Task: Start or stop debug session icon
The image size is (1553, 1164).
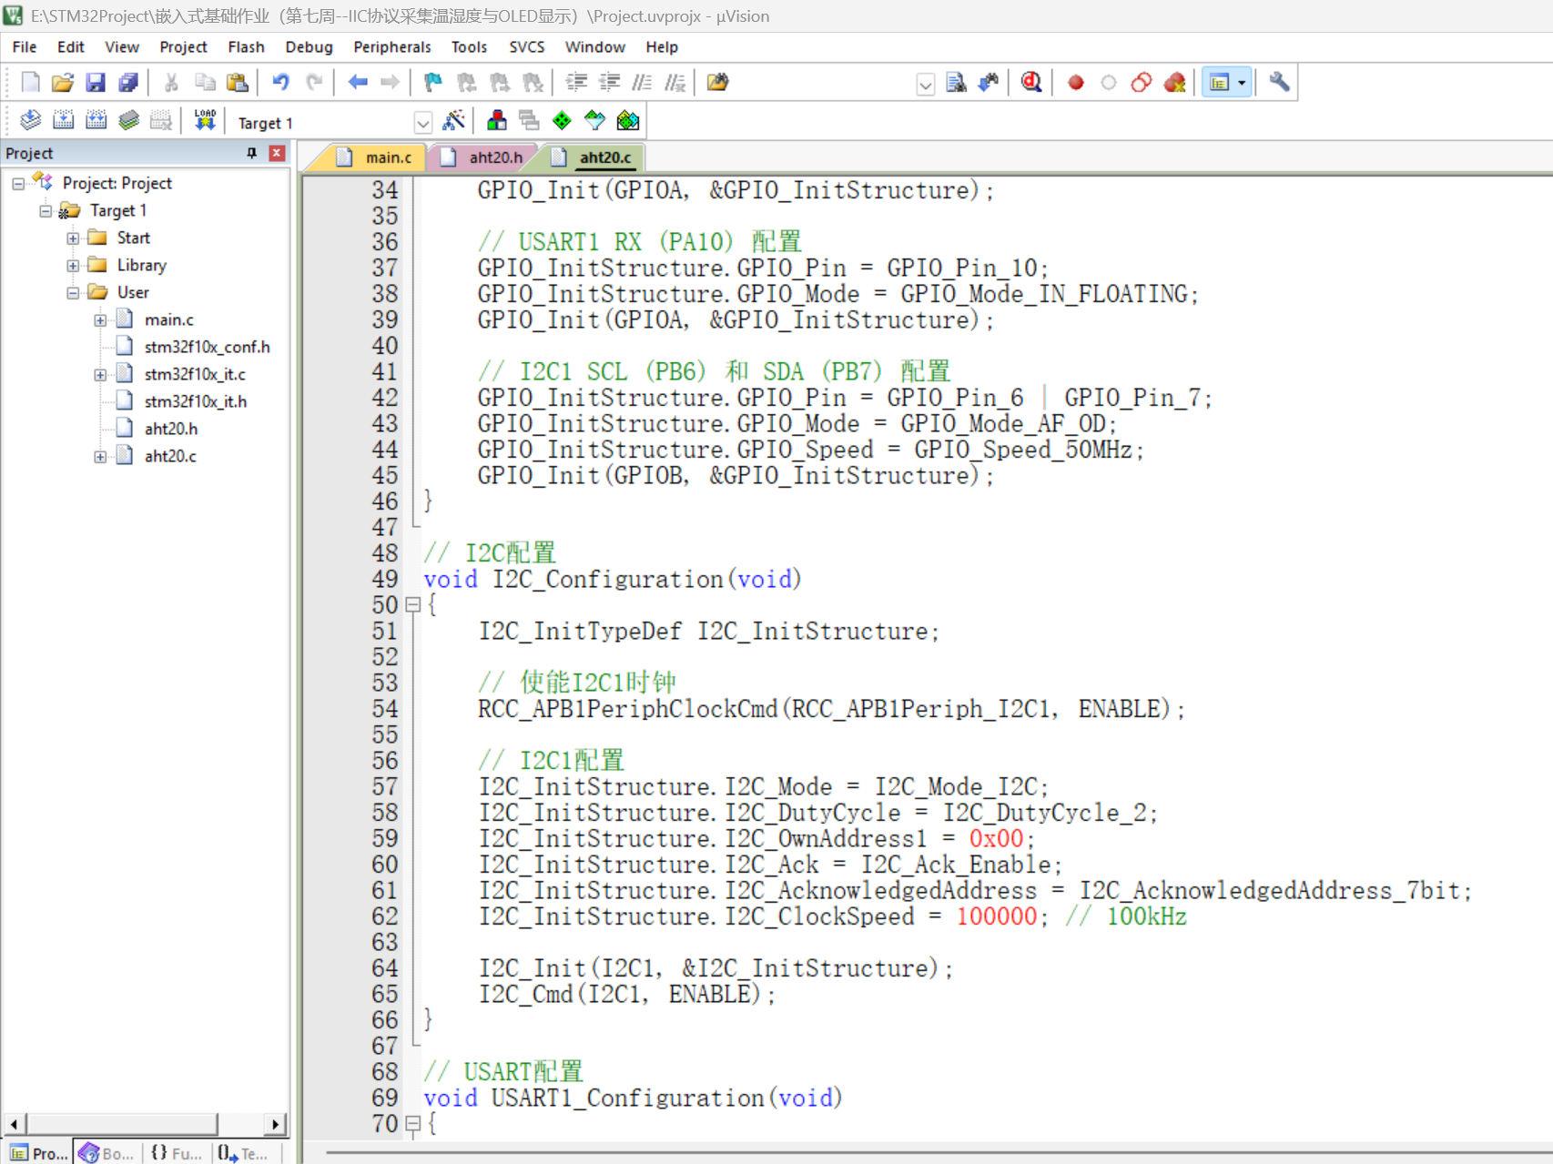Action: tap(1031, 83)
